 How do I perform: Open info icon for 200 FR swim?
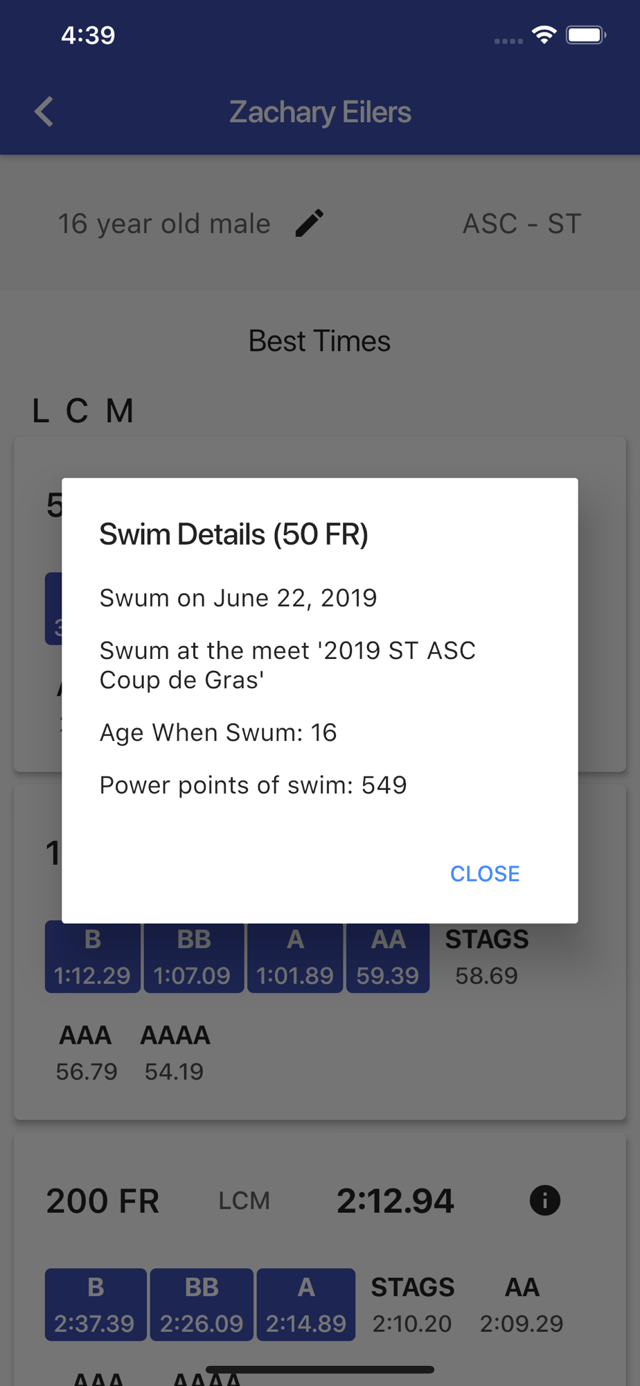pos(545,1200)
